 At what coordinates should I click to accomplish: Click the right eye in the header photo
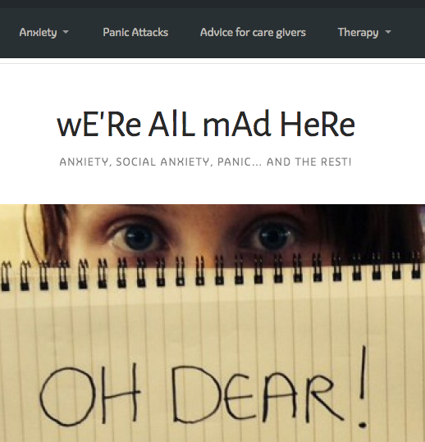pos(271,236)
